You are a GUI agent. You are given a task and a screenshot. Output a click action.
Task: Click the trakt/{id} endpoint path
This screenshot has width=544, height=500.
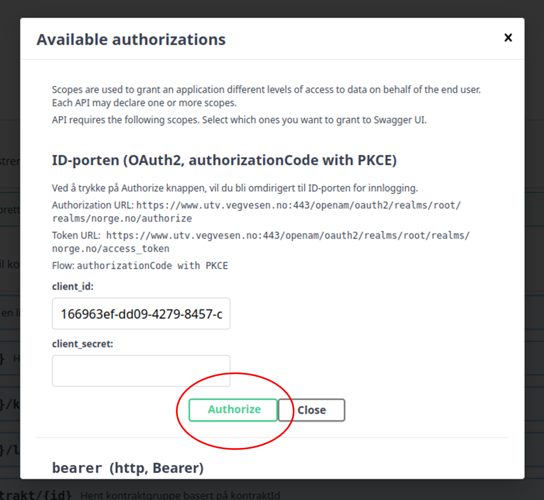coord(36,495)
